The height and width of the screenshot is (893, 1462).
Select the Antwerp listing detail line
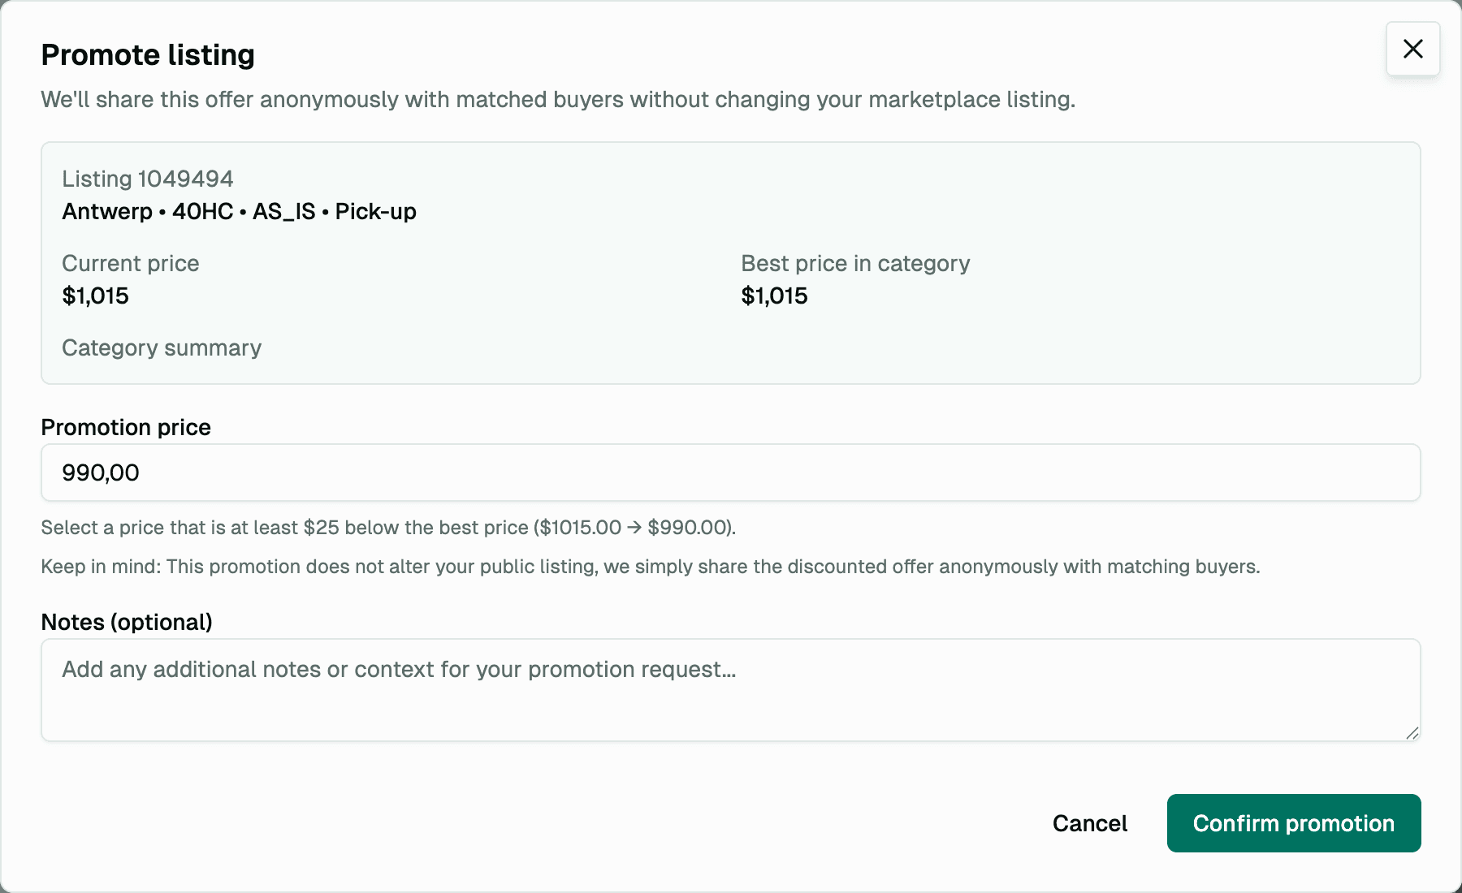[239, 211]
